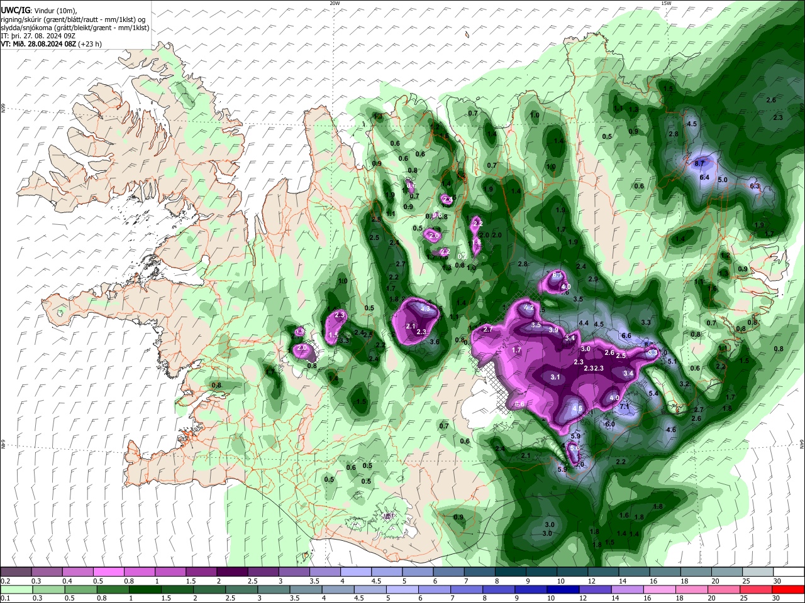
Task: Click the 3.9 snowfall value
Action: [553, 330]
